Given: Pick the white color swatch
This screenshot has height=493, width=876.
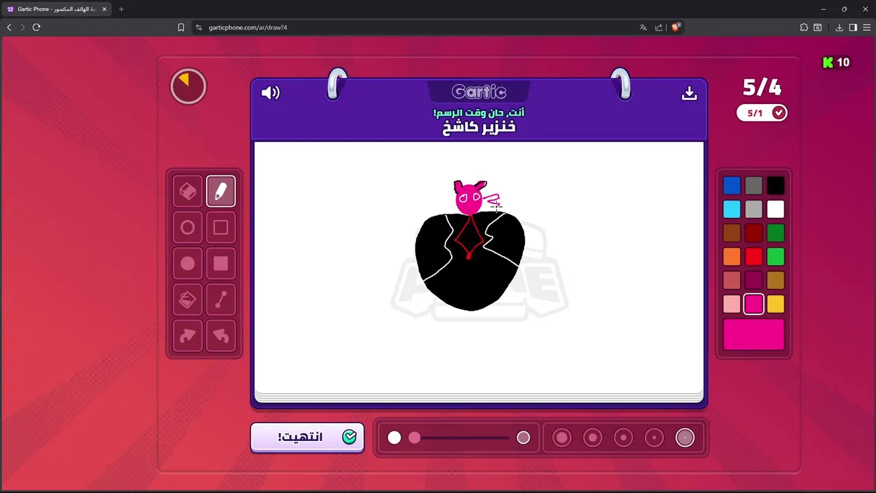Looking at the screenshot, I should 775,210.
